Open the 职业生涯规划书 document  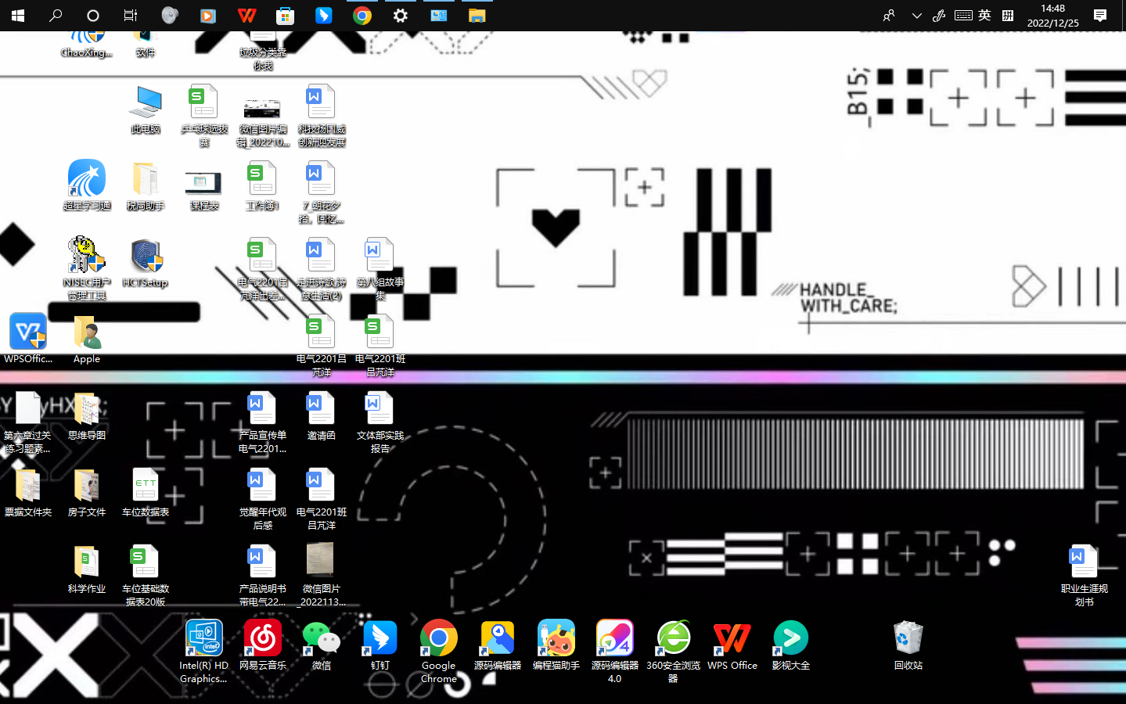1085,576
